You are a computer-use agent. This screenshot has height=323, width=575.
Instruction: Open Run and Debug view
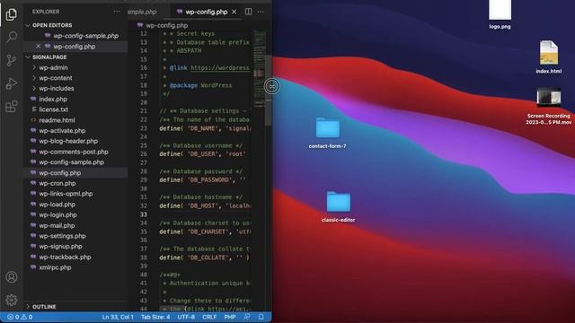[x=12, y=83]
